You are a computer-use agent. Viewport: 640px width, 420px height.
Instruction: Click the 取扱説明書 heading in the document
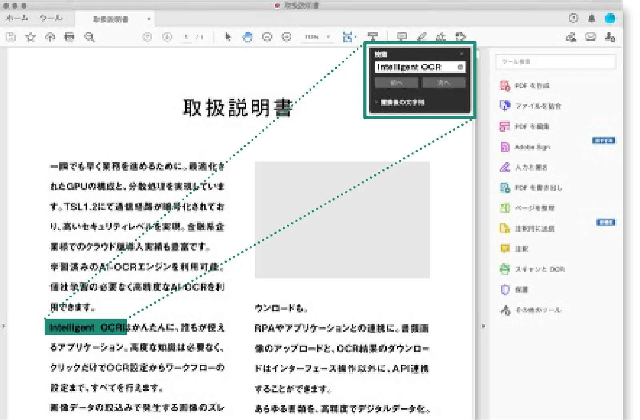238,108
